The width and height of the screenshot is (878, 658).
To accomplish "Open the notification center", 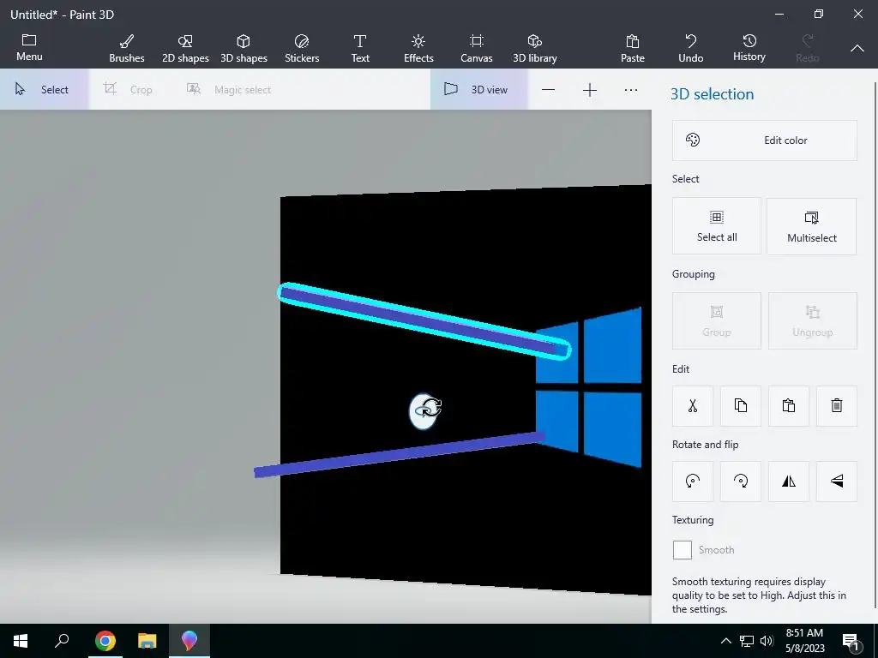I will click(x=851, y=642).
